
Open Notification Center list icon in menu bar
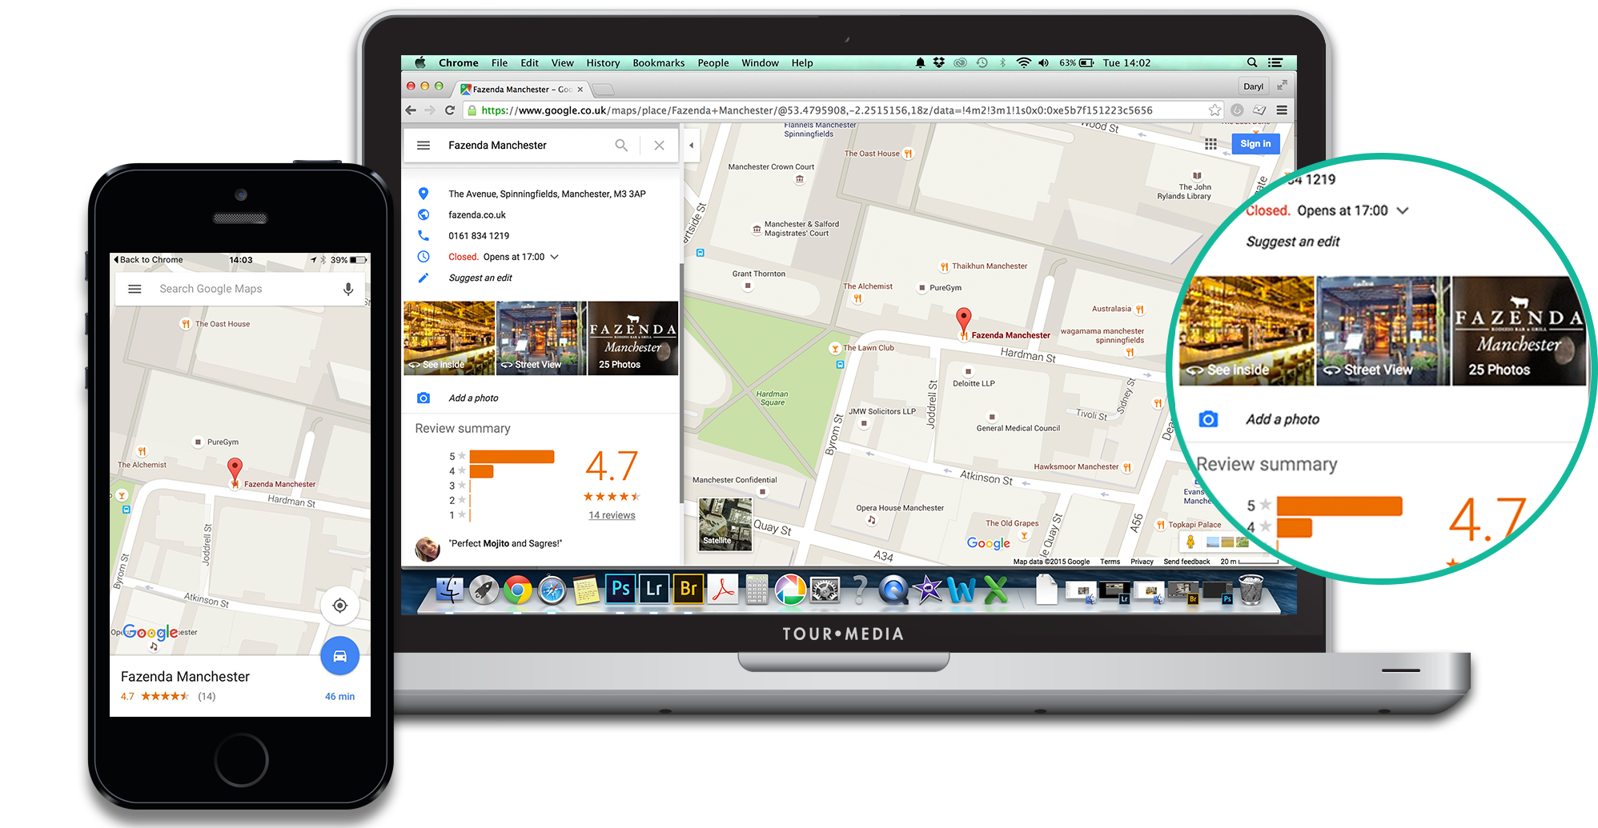tap(1275, 62)
